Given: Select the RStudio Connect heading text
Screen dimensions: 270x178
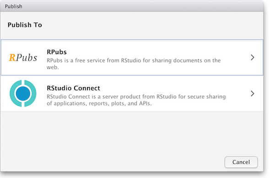Looking at the screenshot, I should point(73,88).
